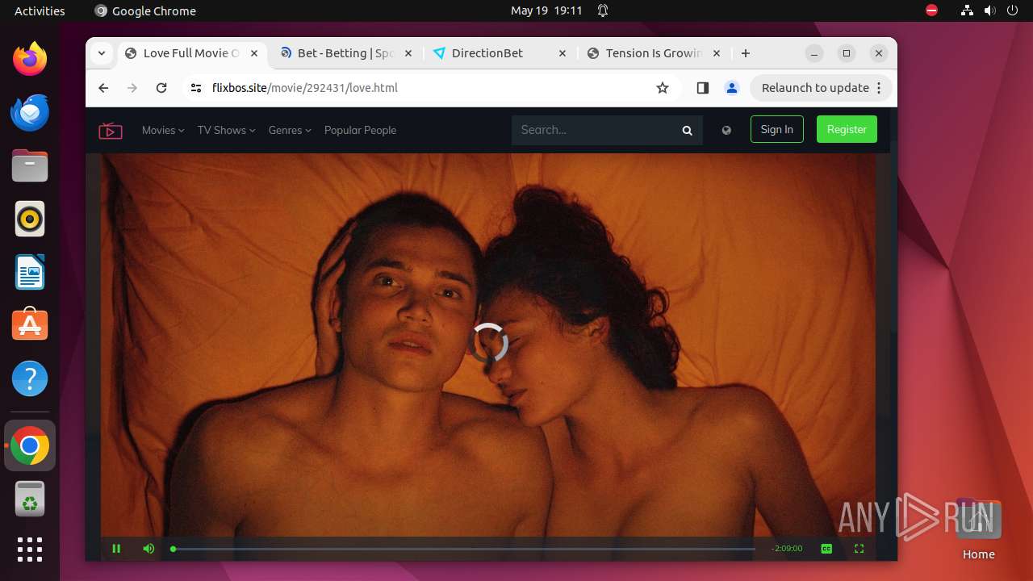Enter fullscreen video mode
The width and height of the screenshot is (1033, 581).
[859, 549]
